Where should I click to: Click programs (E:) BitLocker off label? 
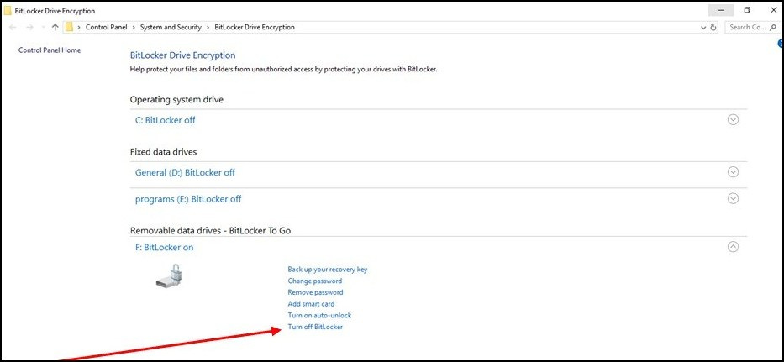click(188, 199)
